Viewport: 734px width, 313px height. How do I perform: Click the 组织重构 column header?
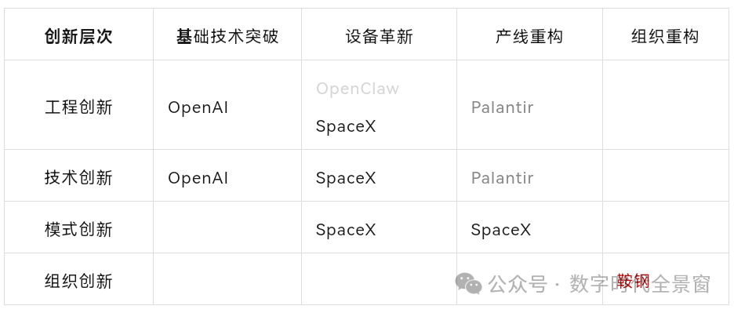[665, 37]
